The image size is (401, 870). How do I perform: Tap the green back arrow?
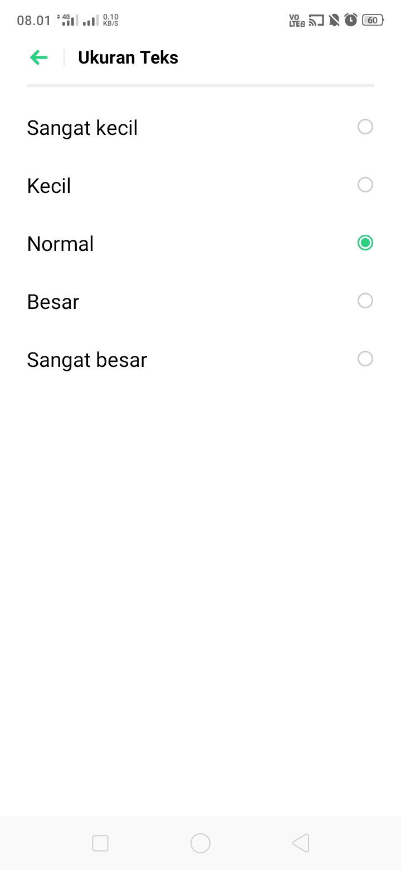[x=39, y=57]
